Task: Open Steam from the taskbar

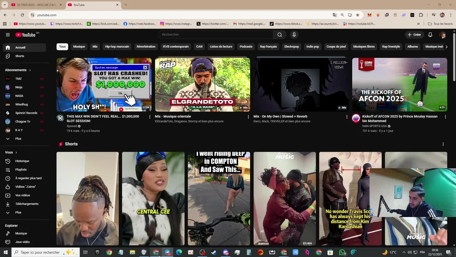Action: pyautogui.click(x=214, y=252)
